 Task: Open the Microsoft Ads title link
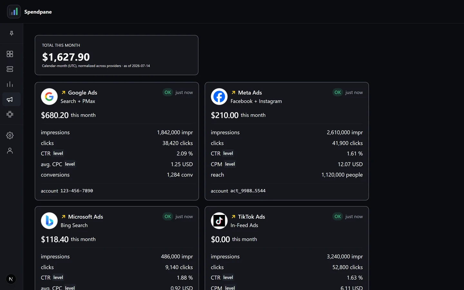point(86,217)
